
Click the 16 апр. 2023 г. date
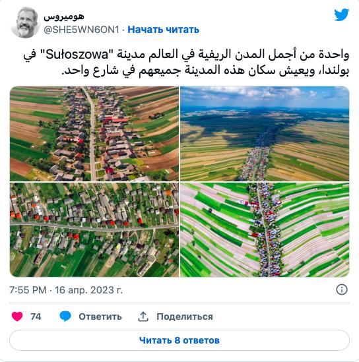[x=88, y=290]
